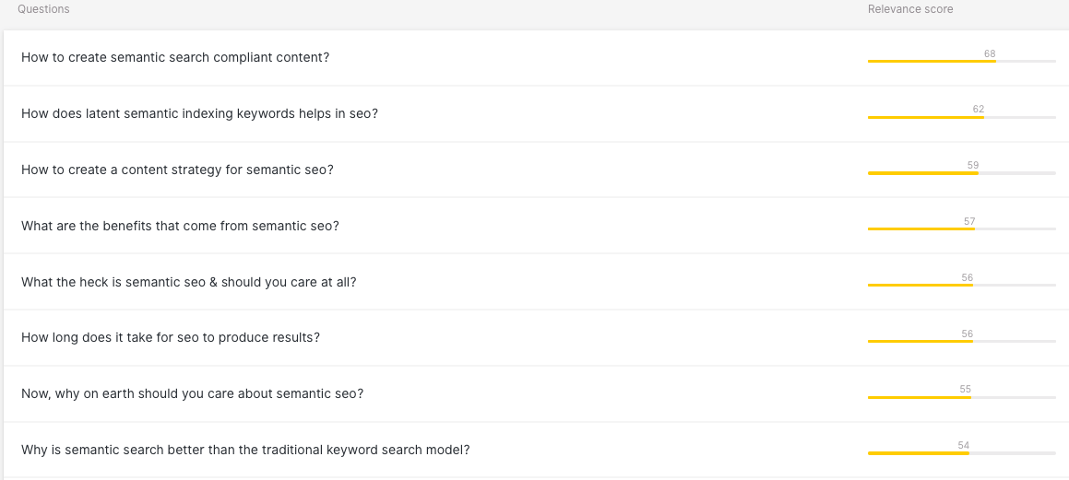Select the latent semantic indexing keywords question
Viewport: 1069px width, 480px height.
[199, 113]
